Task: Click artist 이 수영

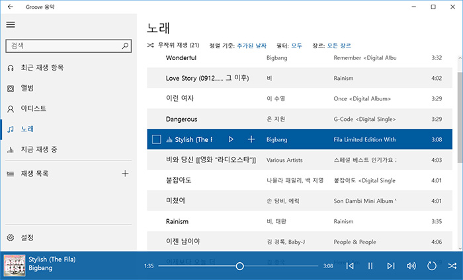Action: point(276,98)
